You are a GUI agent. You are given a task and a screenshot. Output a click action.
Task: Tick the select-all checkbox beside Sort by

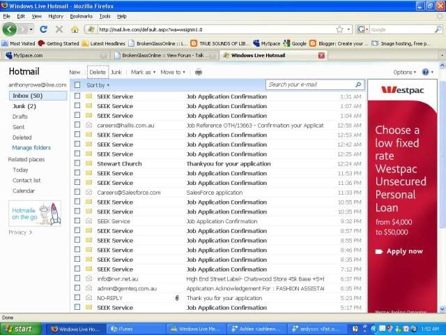(x=77, y=85)
